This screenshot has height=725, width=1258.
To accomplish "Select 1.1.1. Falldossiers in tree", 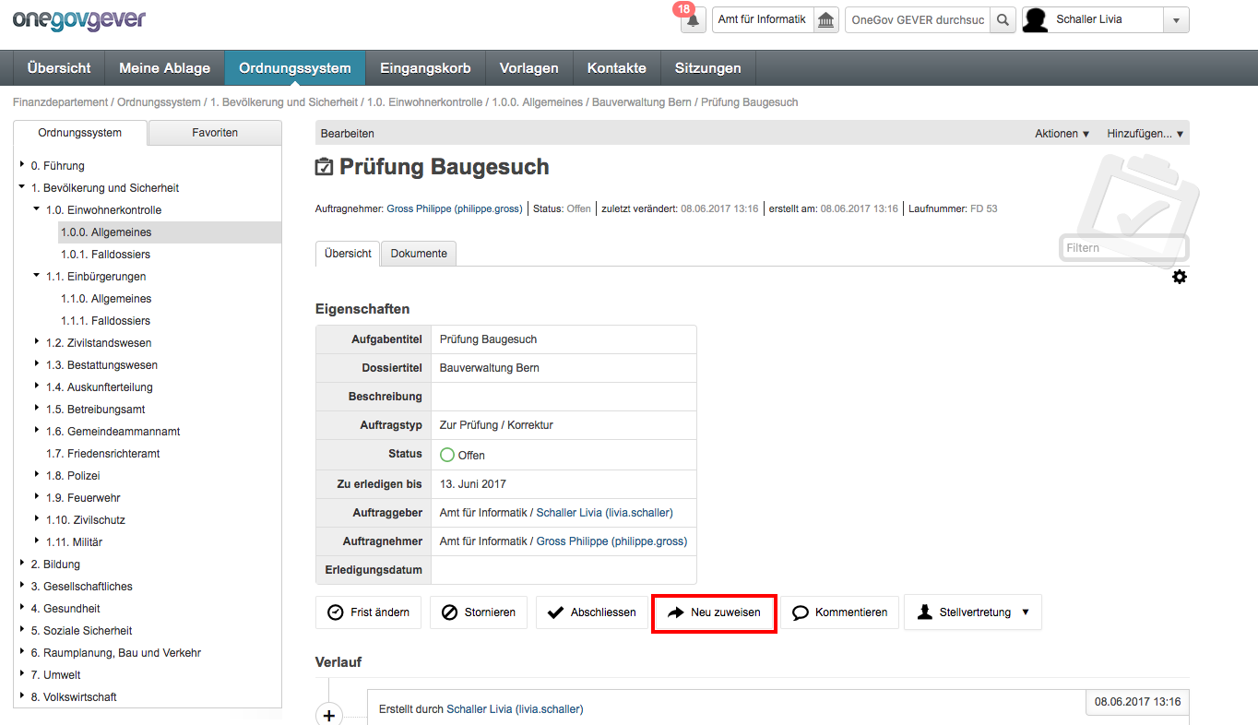I will (x=105, y=321).
